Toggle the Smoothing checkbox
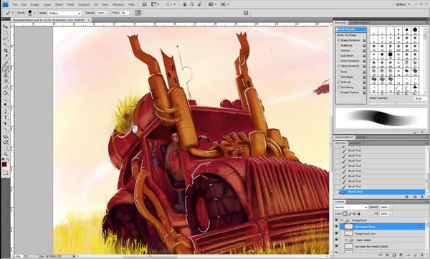The width and height of the screenshot is (430, 259). coord(339,88)
